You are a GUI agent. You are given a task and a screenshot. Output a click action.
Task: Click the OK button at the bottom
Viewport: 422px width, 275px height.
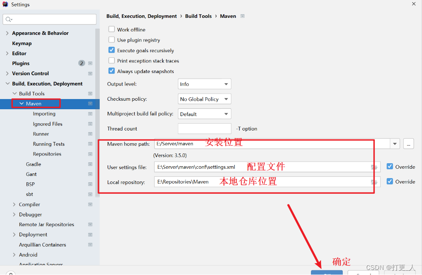click(x=327, y=272)
